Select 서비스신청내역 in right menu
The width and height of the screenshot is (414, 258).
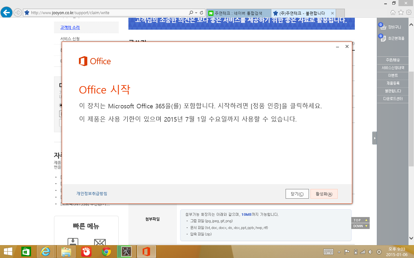pos(393,68)
